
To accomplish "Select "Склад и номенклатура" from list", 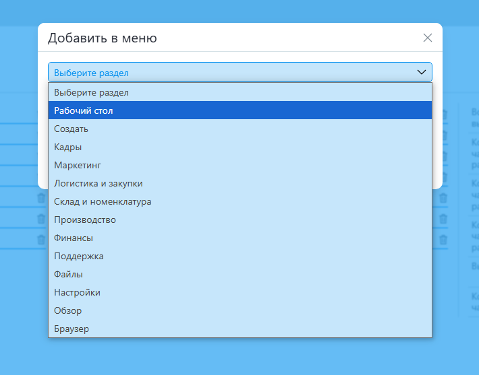I will click(x=103, y=201).
